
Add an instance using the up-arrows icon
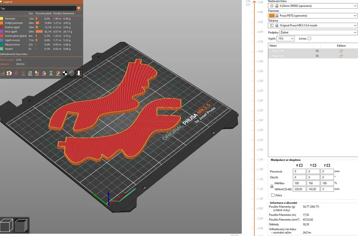coord(16,73)
